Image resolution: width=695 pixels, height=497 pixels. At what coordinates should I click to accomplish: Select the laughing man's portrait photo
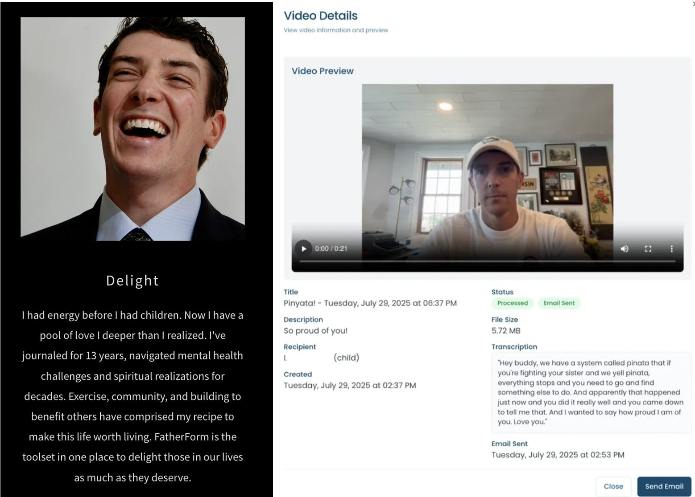pyautogui.click(x=132, y=129)
